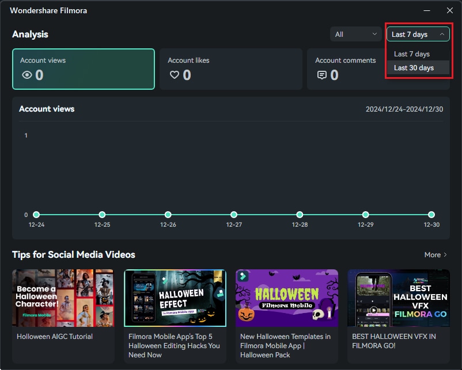
Task: Open Holloween AIGC Tutorial thumbnail
Action: tap(63, 298)
